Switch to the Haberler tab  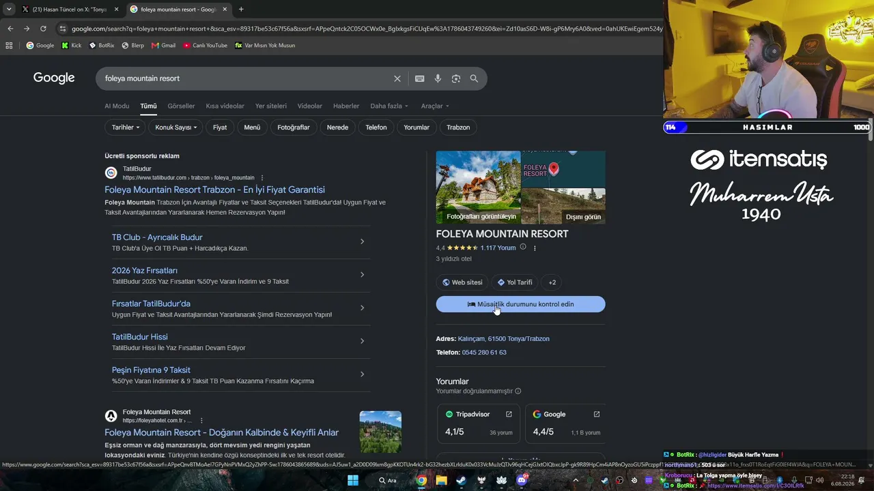point(346,106)
